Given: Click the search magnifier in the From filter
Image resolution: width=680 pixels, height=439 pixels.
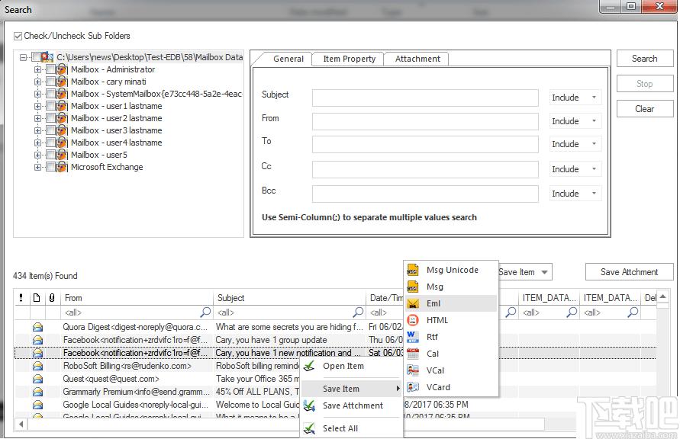Looking at the screenshot, I should click(x=205, y=312).
